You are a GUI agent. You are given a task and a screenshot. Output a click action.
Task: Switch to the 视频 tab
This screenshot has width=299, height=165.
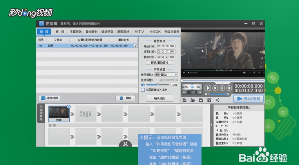(x=44, y=32)
